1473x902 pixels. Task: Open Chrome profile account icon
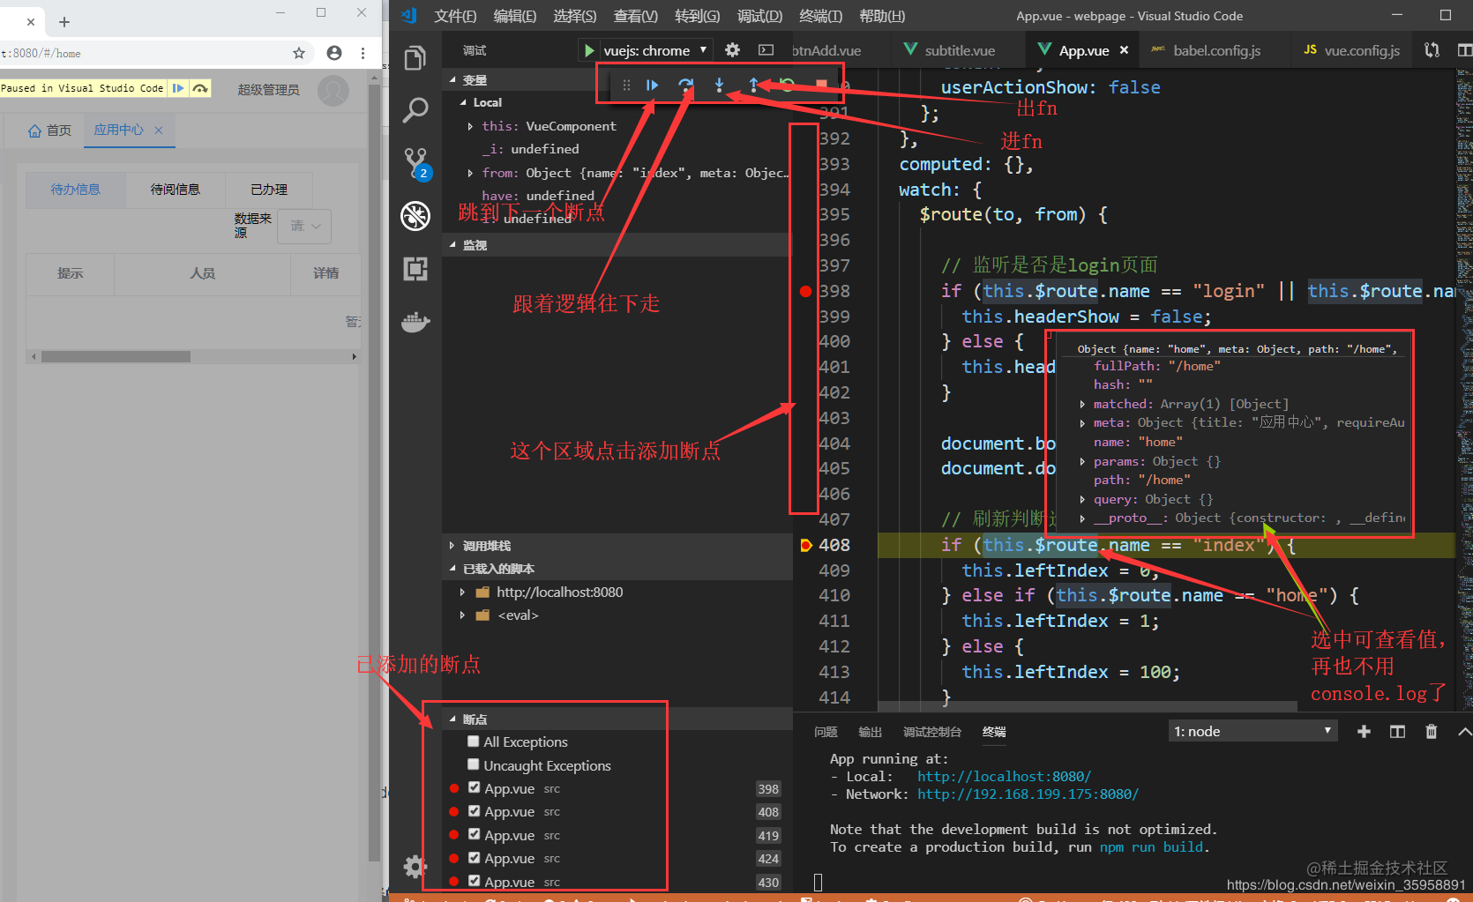point(334,53)
